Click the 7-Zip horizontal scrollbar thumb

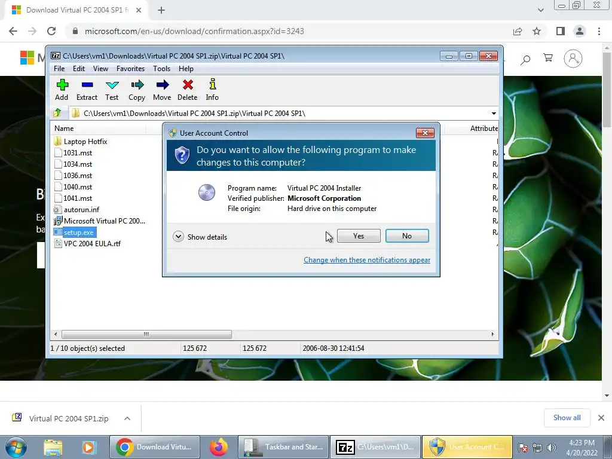146,335
